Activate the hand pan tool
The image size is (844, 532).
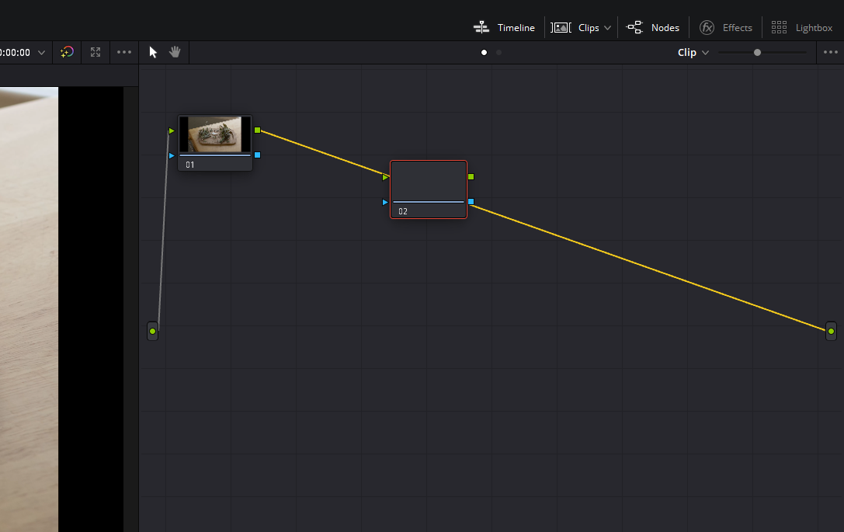pos(175,52)
